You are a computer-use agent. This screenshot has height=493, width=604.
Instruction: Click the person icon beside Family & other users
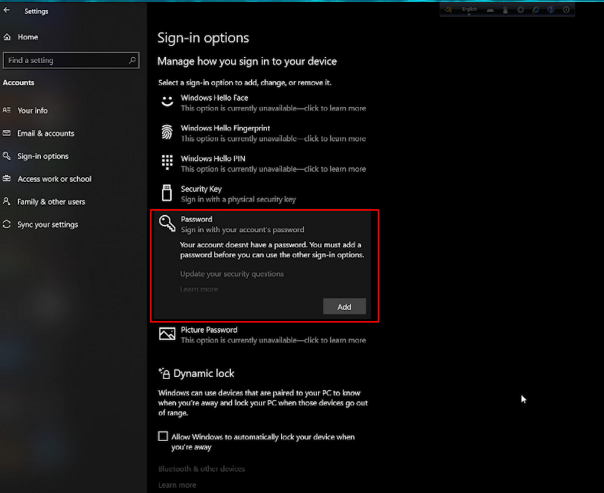pyautogui.click(x=6, y=201)
